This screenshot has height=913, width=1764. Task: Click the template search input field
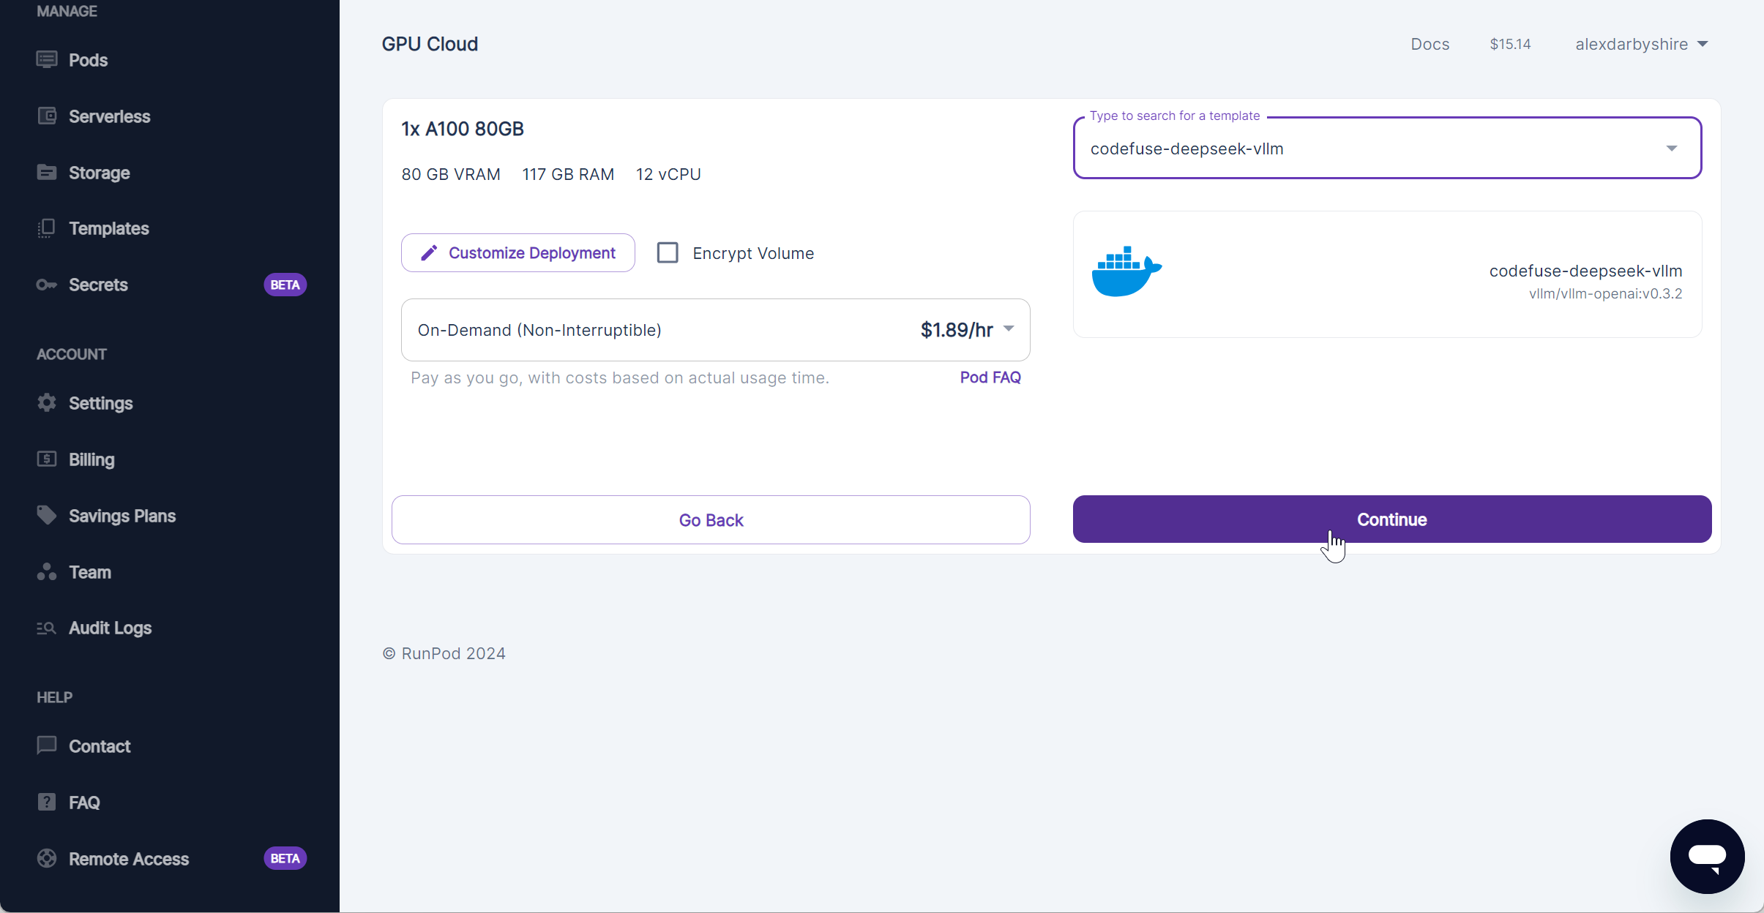coord(1387,149)
